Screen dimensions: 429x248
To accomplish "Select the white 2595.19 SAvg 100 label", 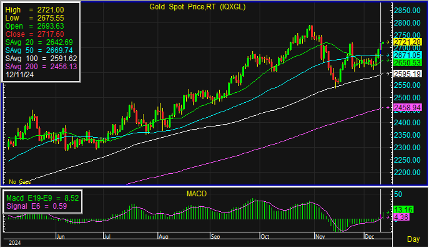I will coord(407,74).
